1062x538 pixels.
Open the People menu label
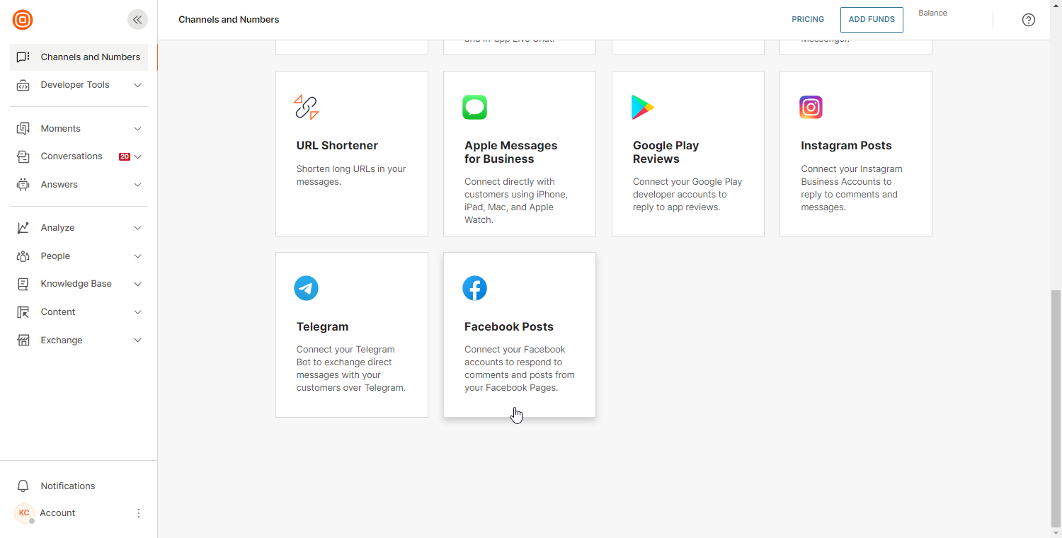55,256
